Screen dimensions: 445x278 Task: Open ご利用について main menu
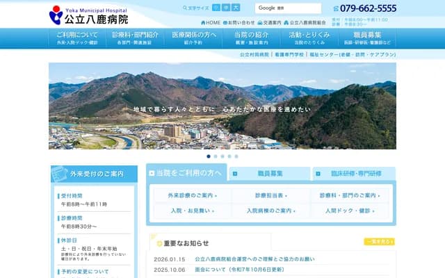pyautogui.click(x=77, y=38)
